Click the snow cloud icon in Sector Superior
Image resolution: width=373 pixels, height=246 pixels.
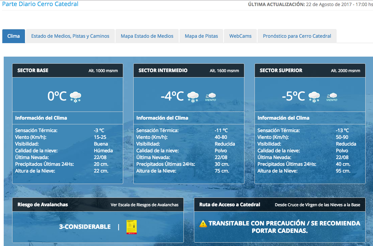[314, 97]
